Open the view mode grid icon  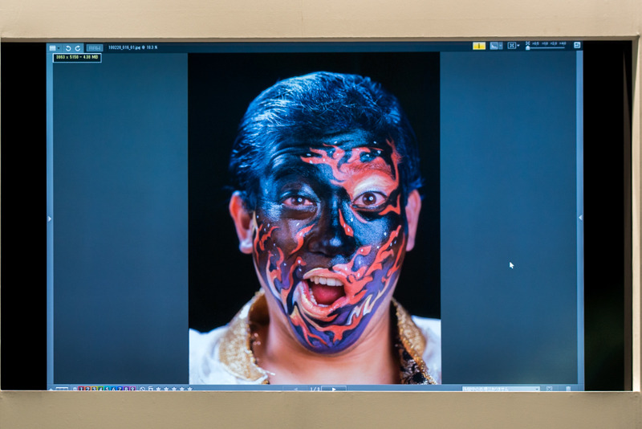53,48
